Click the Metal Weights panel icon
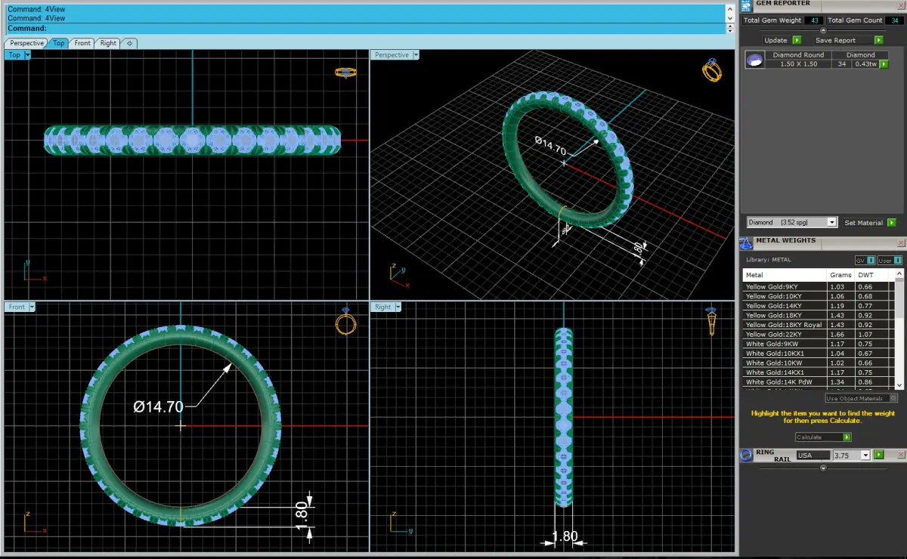 point(746,242)
